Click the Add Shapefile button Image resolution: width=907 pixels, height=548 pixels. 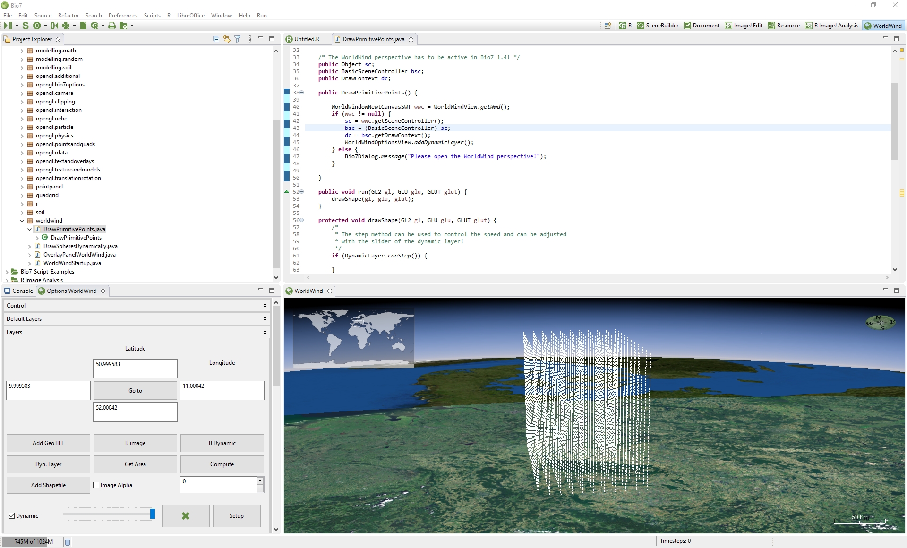coord(48,485)
